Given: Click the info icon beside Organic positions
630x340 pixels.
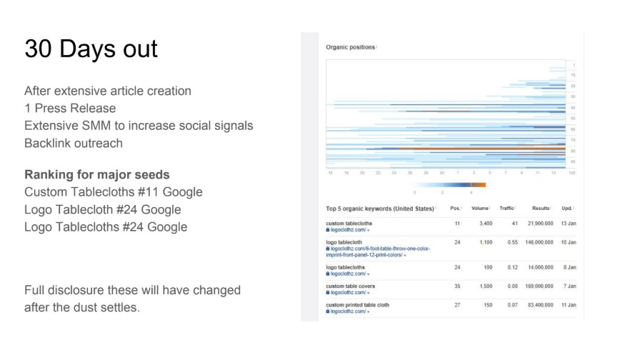Looking at the screenshot, I should (377, 47).
